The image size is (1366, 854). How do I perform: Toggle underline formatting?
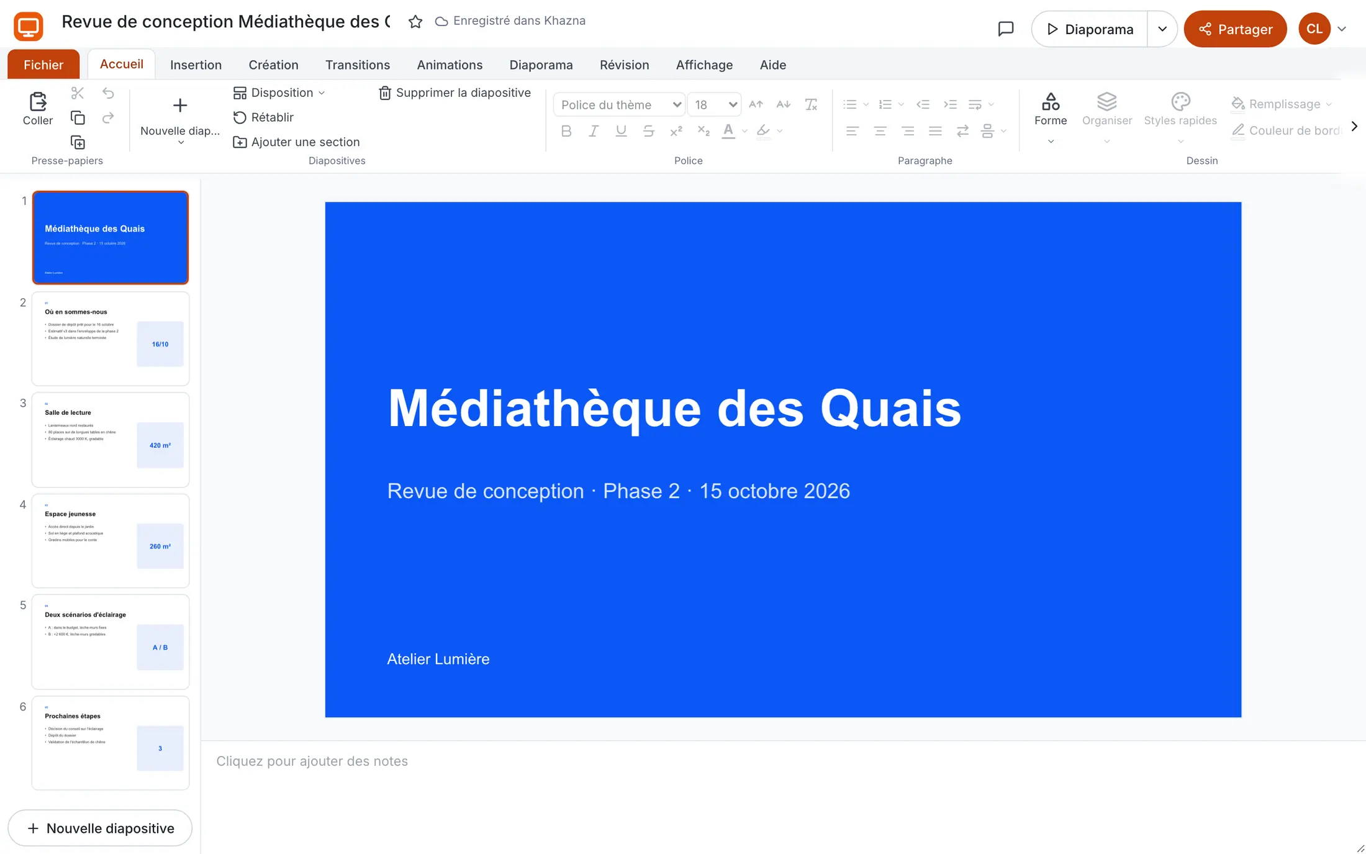[621, 131]
